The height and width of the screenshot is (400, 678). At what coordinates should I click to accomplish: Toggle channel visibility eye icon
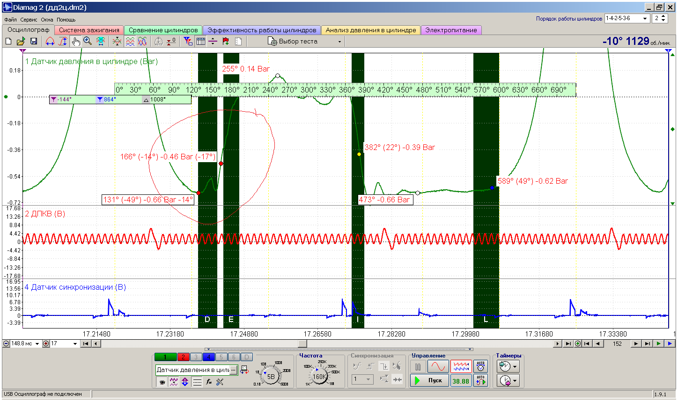pyautogui.click(x=162, y=382)
